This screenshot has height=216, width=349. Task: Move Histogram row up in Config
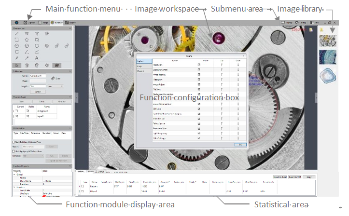[x=222, y=80]
